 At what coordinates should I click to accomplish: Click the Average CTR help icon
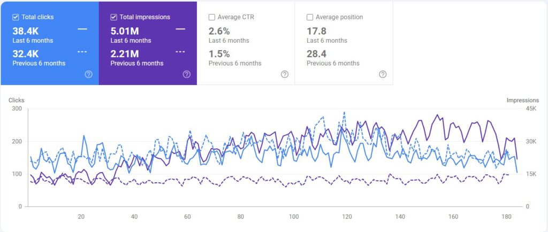click(285, 74)
